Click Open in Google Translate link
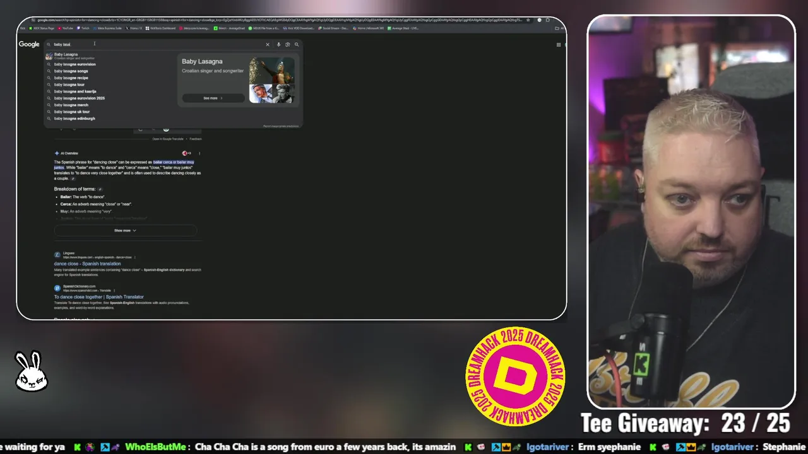The height and width of the screenshot is (454, 808). click(168, 139)
